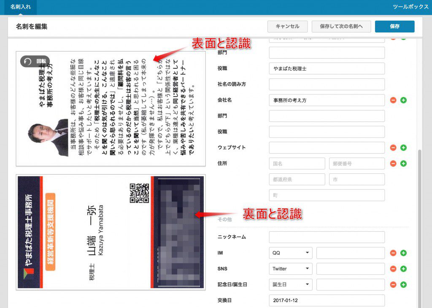Remove the IM row with minus icon
432x308 pixels.
[x=393, y=253]
